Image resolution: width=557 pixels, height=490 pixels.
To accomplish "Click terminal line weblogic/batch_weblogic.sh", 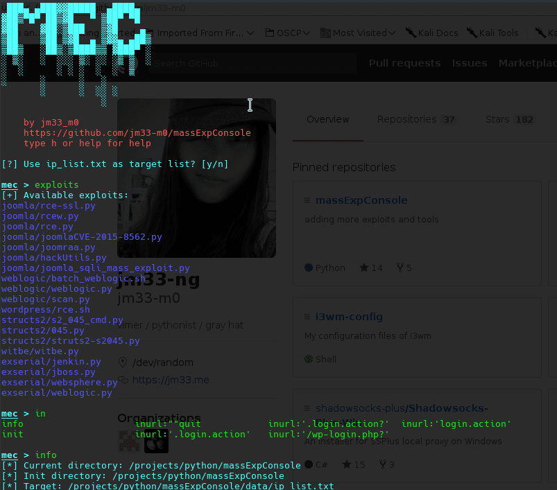I will coord(74,279).
